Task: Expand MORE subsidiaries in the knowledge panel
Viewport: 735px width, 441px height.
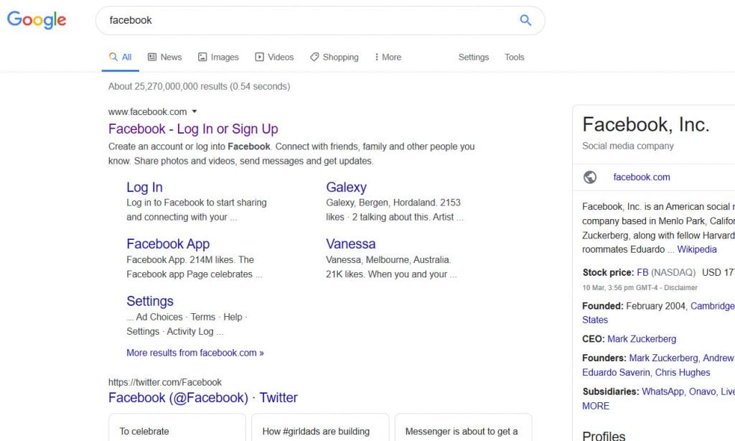Action: click(x=594, y=406)
